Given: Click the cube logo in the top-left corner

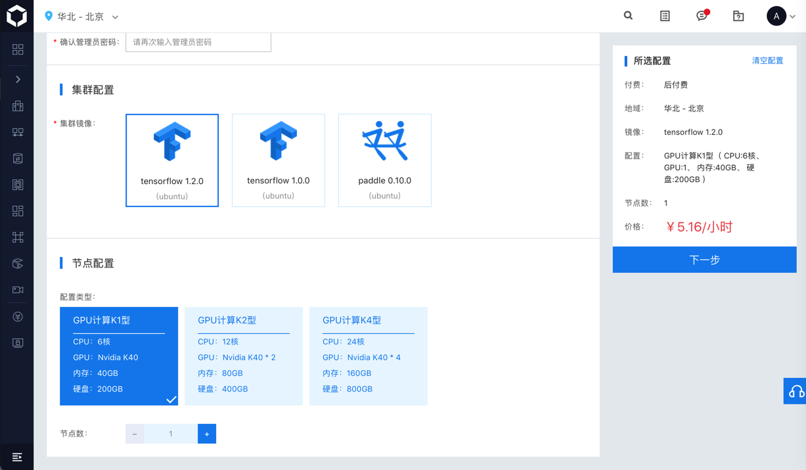Looking at the screenshot, I should (x=16, y=16).
